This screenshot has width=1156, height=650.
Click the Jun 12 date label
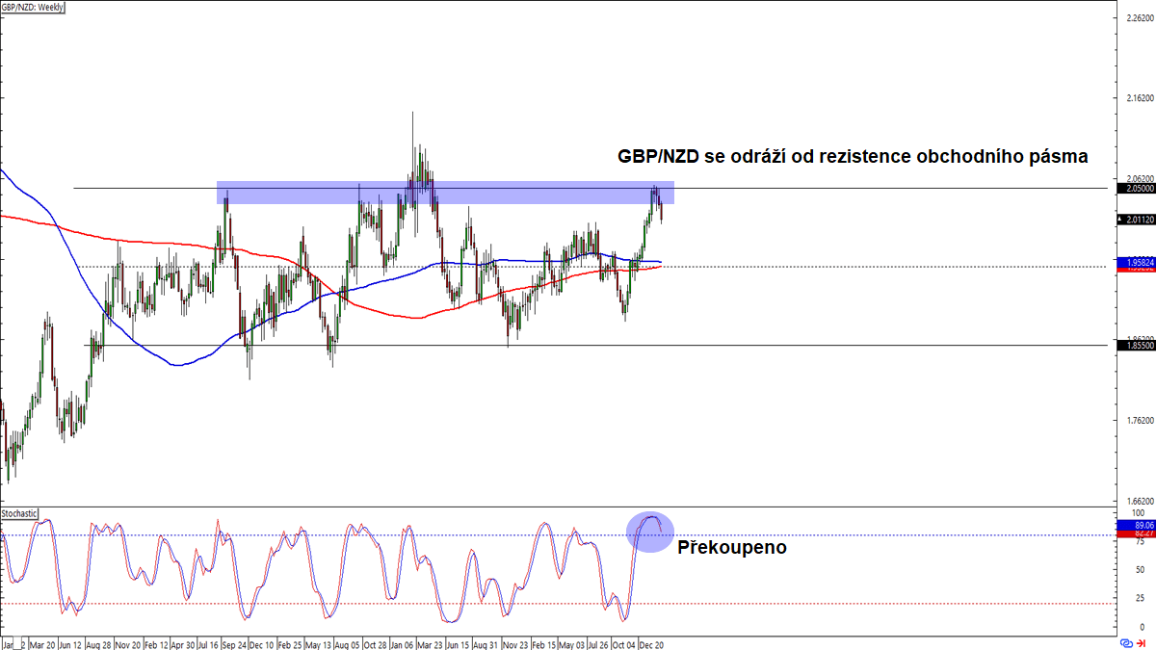pyautogui.click(x=72, y=643)
